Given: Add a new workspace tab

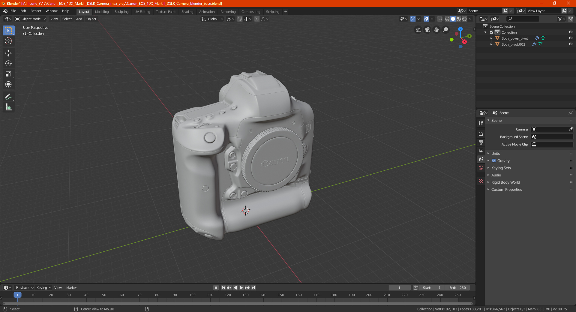Looking at the screenshot, I should point(286,12).
